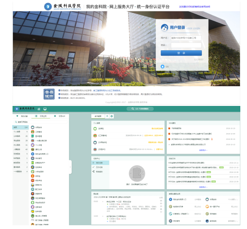The width and height of the screenshot is (247, 229).
Task: Switch to the 待办任务 tab
Action: click(x=100, y=163)
